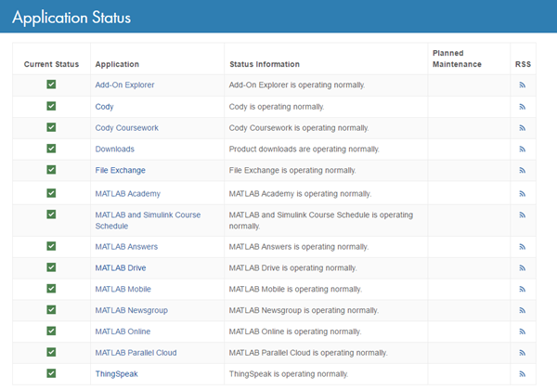
Task: Open the Add-On Explorer link
Action: click(x=124, y=85)
